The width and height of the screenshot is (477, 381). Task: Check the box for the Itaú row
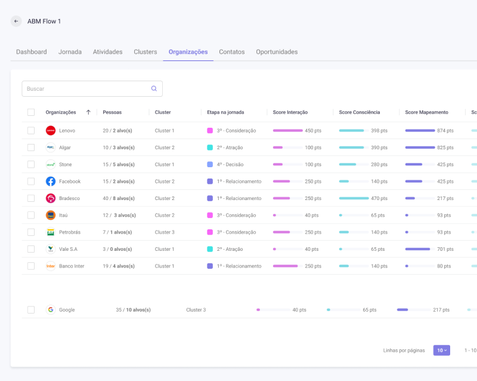pos(31,215)
